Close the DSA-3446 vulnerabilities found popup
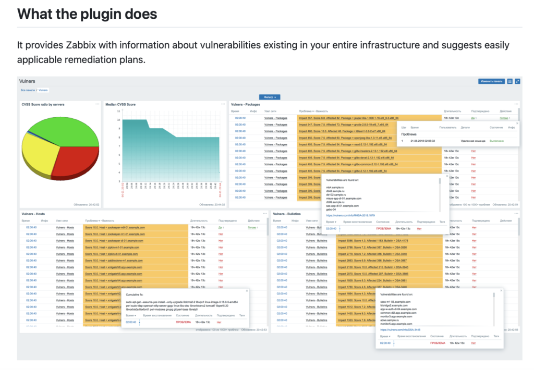 coord(501,290)
